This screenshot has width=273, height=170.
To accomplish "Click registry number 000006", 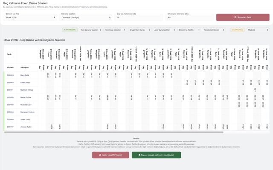I will point(10,112).
